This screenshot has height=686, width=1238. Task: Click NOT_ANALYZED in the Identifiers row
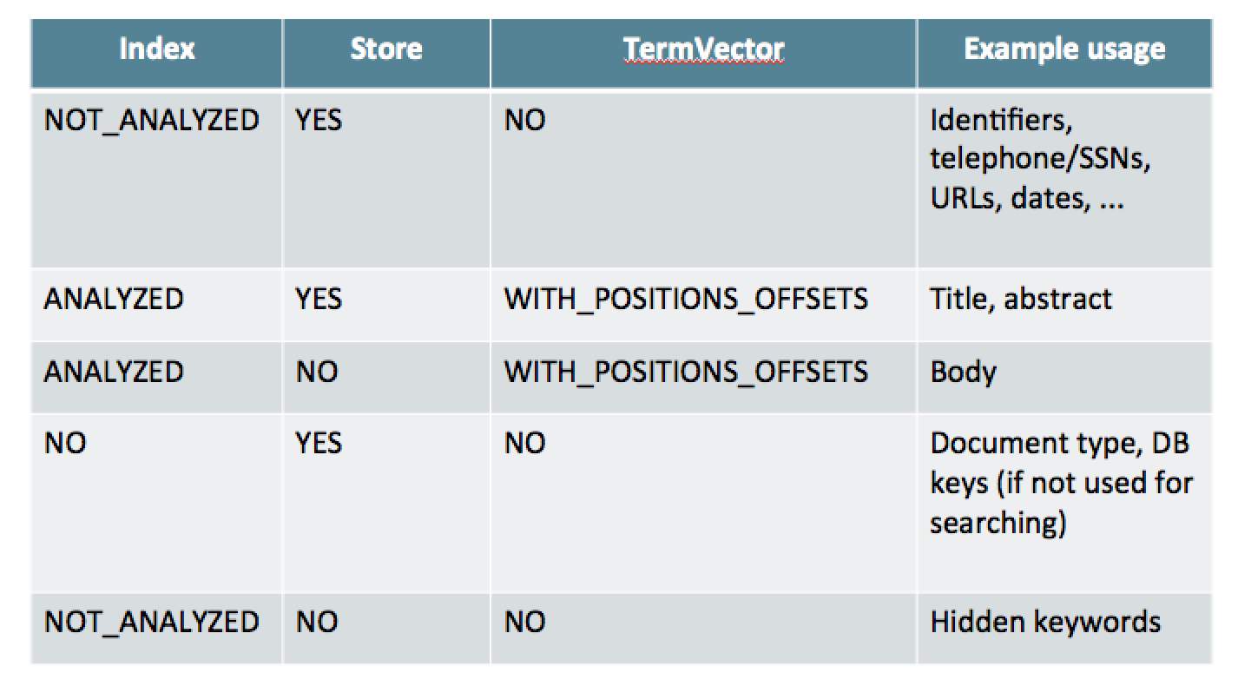pos(151,120)
